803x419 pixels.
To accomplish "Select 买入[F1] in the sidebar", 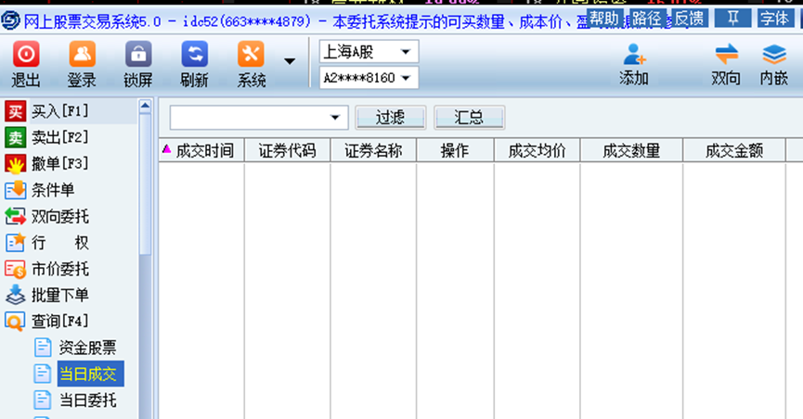I will (59, 111).
